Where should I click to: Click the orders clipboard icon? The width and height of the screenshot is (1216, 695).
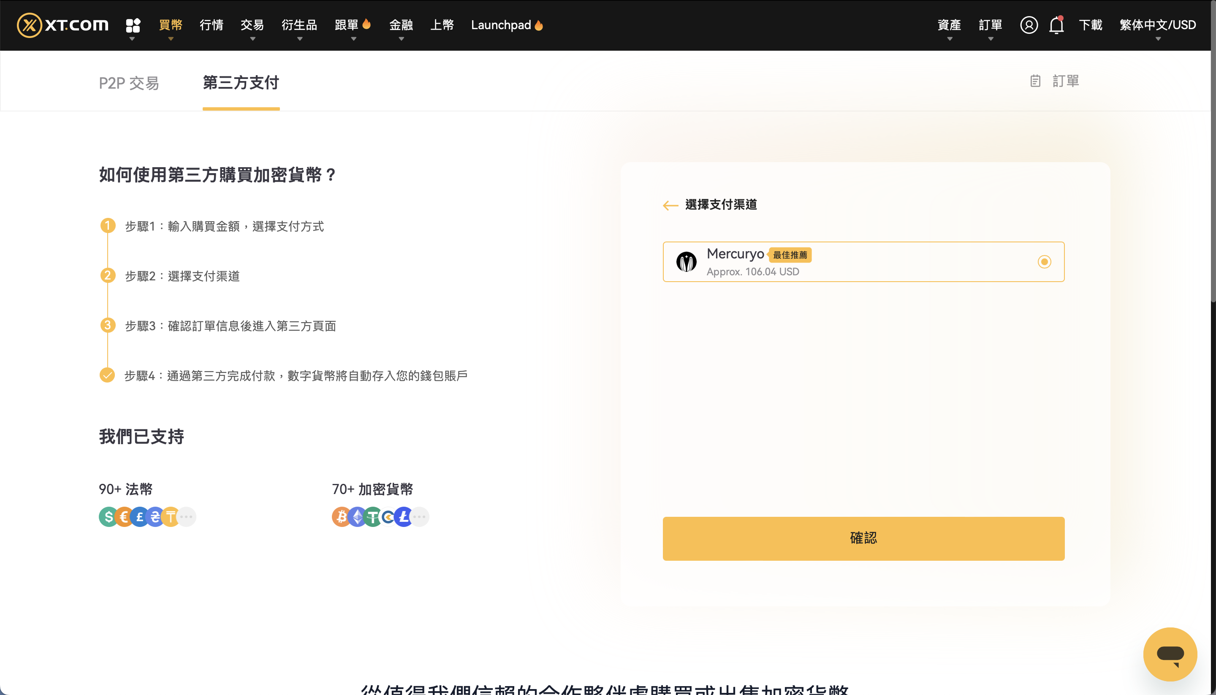(1035, 81)
